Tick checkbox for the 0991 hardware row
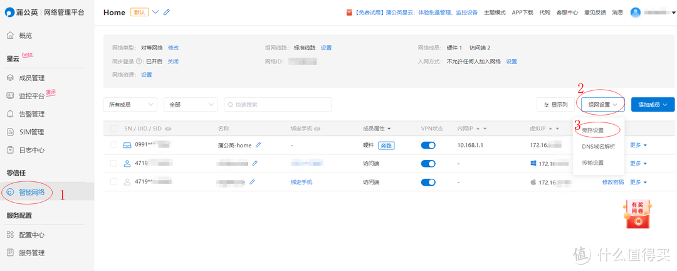This screenshot has height=271, width=677. [113, 146]
